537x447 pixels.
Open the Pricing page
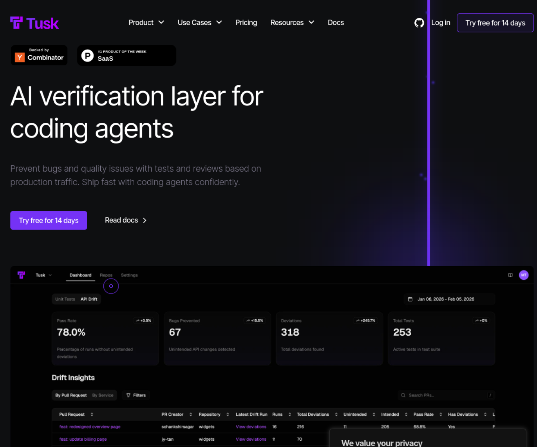point(246,23)
